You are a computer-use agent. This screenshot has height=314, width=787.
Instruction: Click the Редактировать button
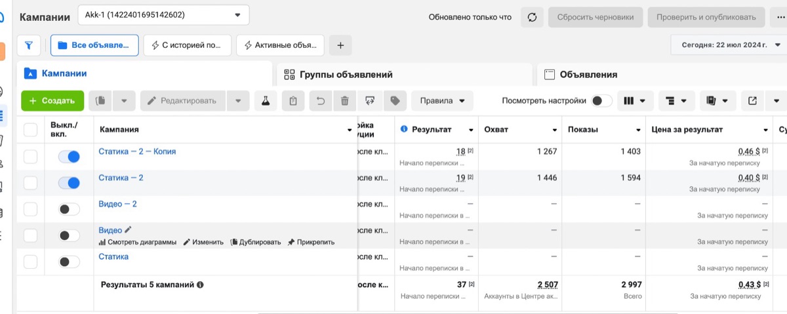click(182, 101)
